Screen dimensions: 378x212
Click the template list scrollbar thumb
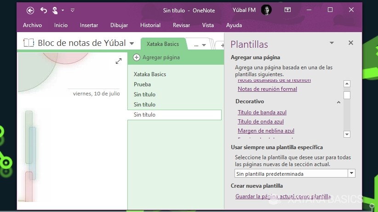point(347,95)
